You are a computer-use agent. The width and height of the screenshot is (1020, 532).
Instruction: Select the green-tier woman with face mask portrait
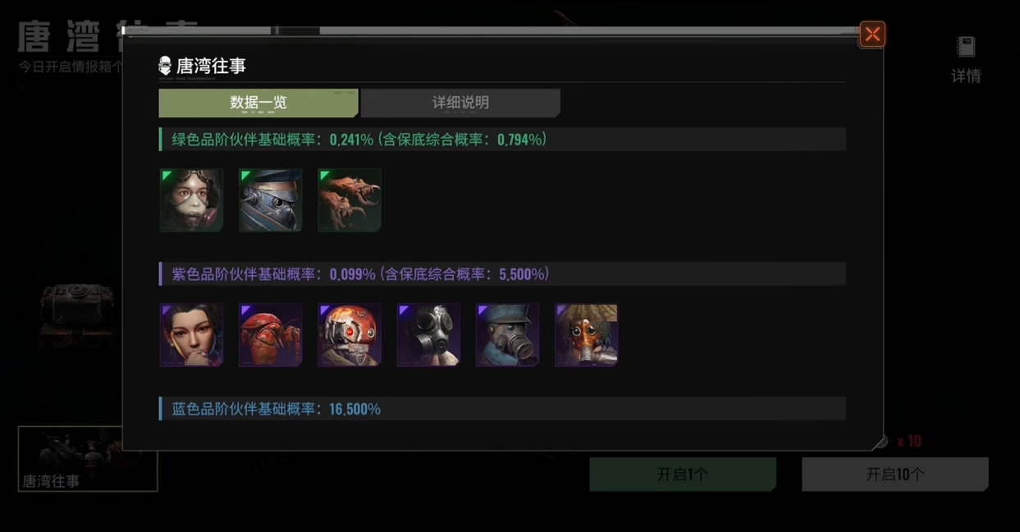[x=191, y=200]
